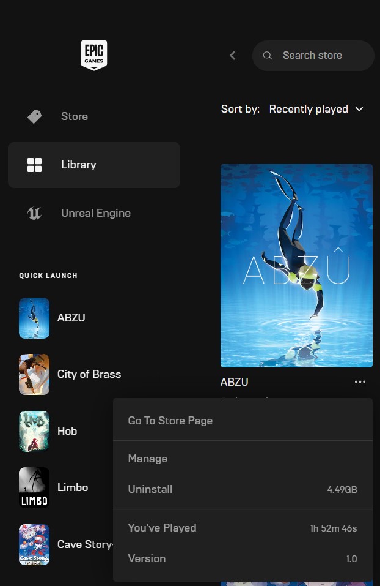
Task: Click the You've Played menu row
Action: coord(243,528)
